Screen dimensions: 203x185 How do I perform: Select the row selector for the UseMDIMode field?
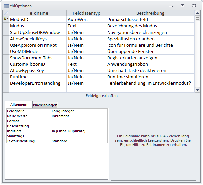click(x=6, y=51)
